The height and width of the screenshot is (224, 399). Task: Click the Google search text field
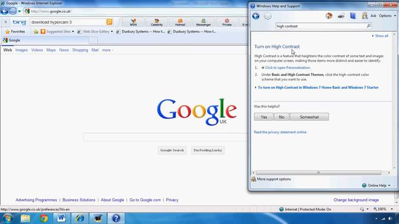point(165,137)
